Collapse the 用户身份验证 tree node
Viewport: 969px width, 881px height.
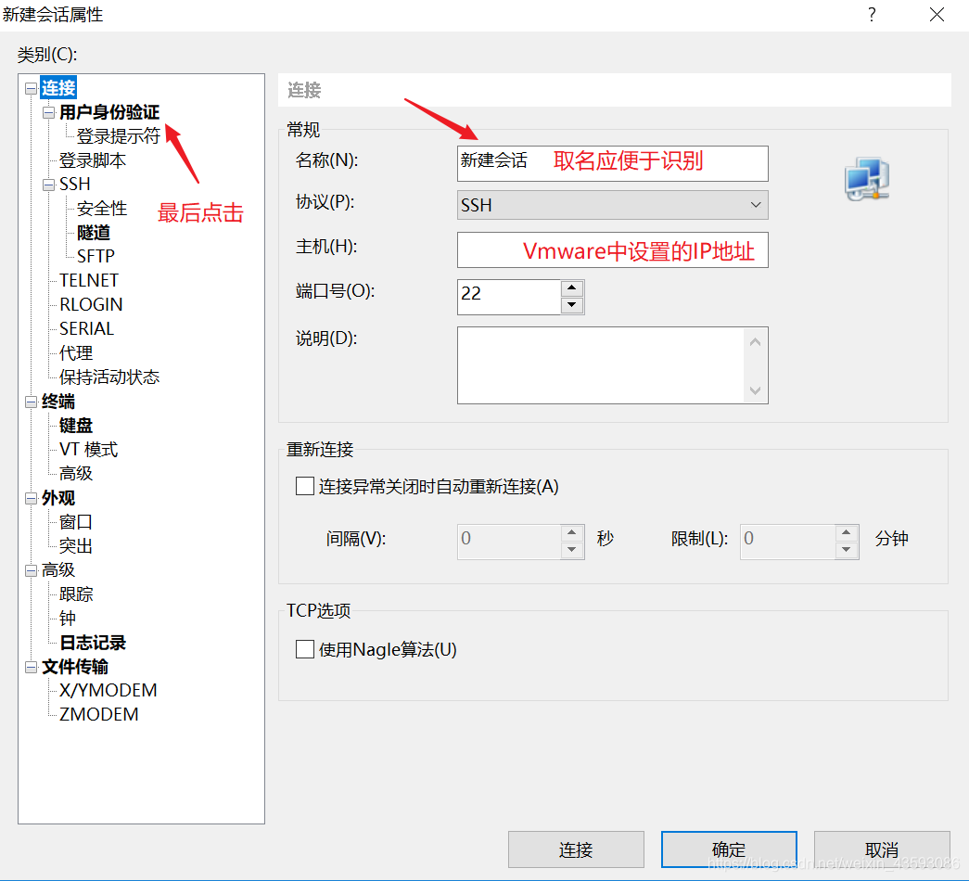click(x=49, y=112)
